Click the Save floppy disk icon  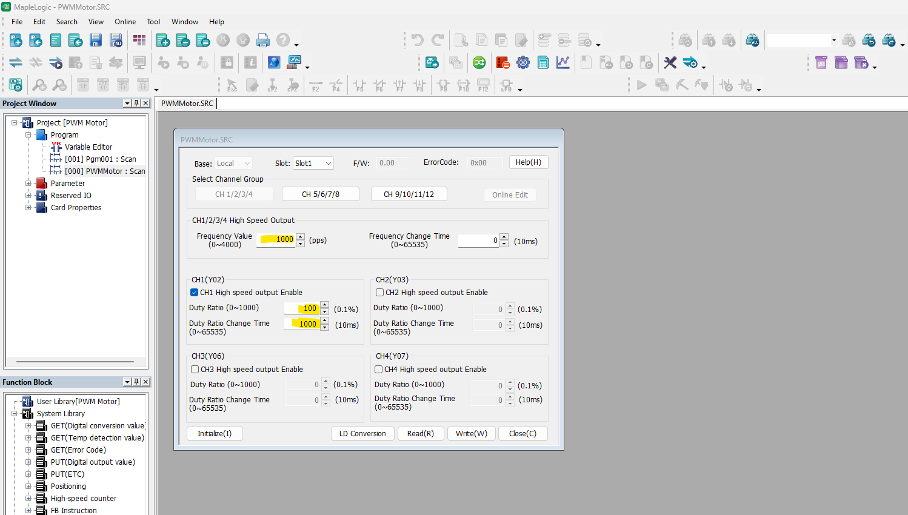pos(96,41)
